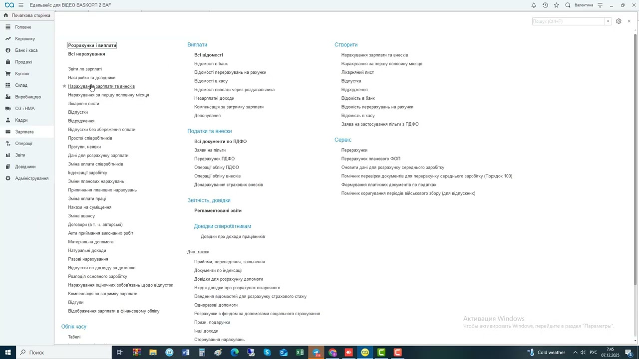The height and width of the screenshot is (359, 639).
Task: Open Всі відомості under Виплати
Action: tap(209, 55)
